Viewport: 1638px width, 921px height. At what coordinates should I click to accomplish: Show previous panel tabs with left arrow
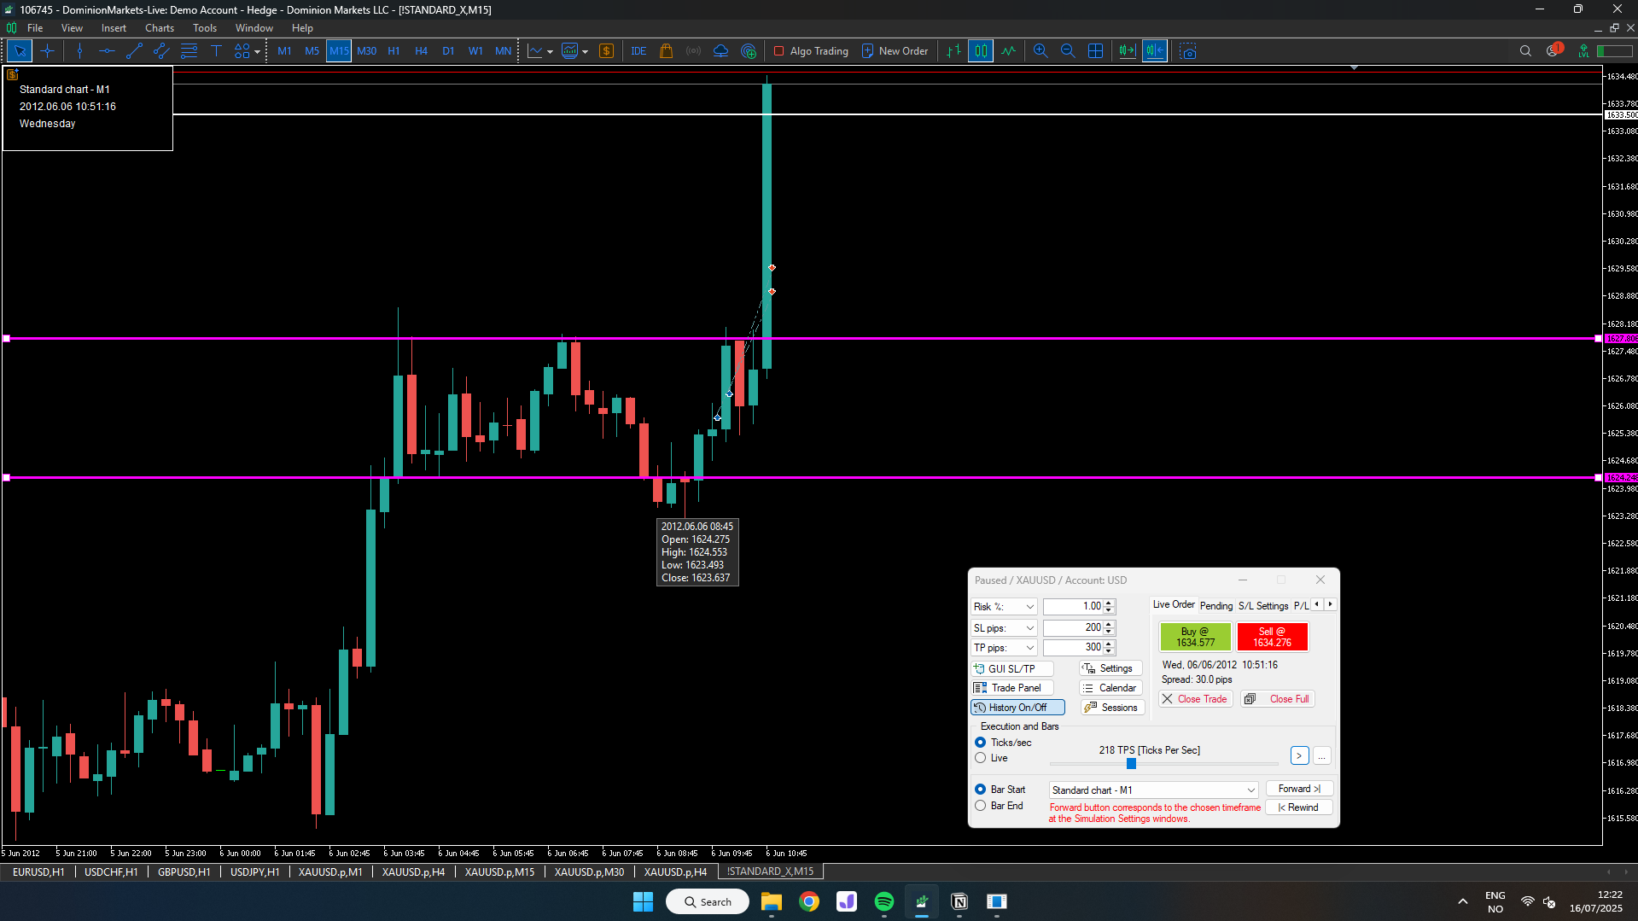[1317, 604]
